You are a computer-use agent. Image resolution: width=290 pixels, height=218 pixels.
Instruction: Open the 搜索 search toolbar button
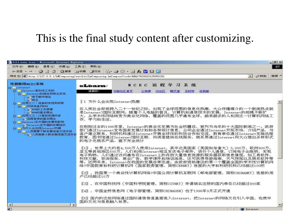click(x=65, y=71)
